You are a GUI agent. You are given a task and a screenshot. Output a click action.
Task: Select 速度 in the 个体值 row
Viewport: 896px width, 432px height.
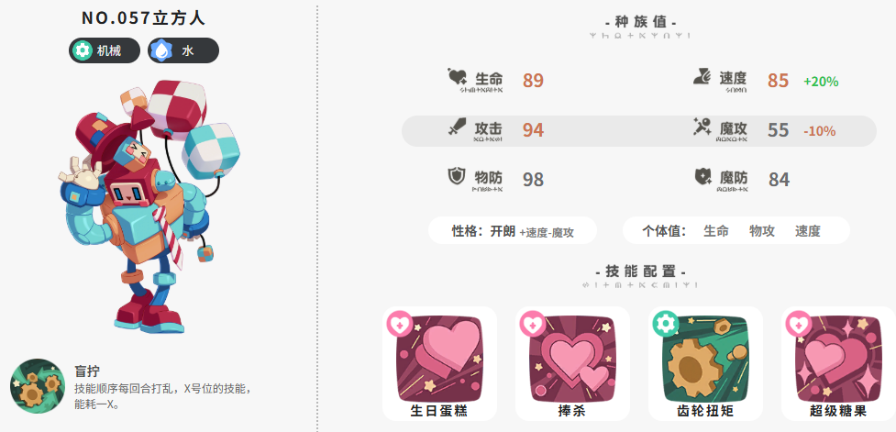[x=807, y=231]
